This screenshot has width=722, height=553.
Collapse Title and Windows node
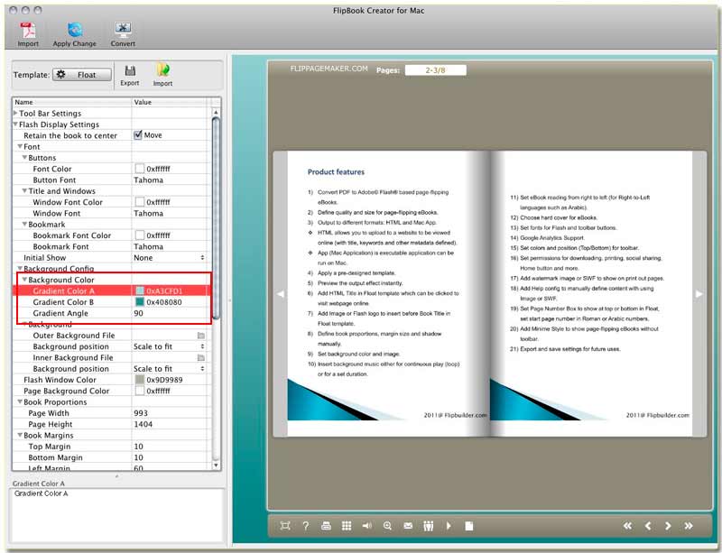[25, 190]
